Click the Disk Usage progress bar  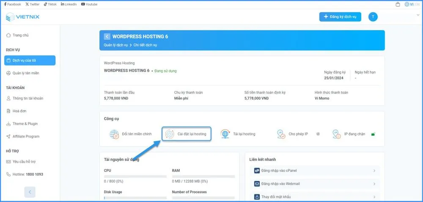pos(135,198)
